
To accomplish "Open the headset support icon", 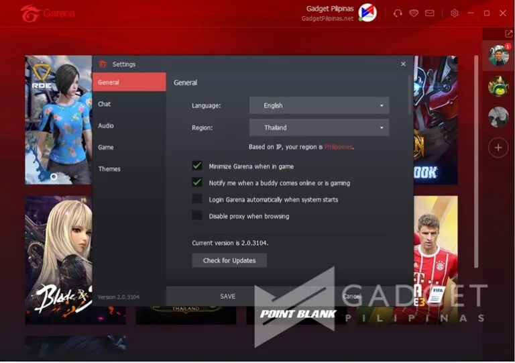I will (x=398, y=13).
